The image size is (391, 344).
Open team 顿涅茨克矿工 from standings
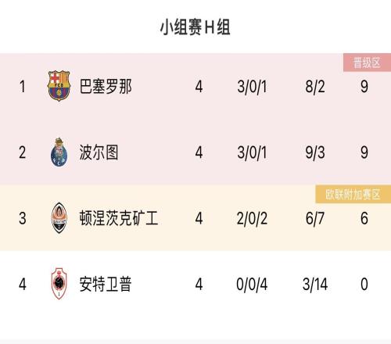point(119,218)
